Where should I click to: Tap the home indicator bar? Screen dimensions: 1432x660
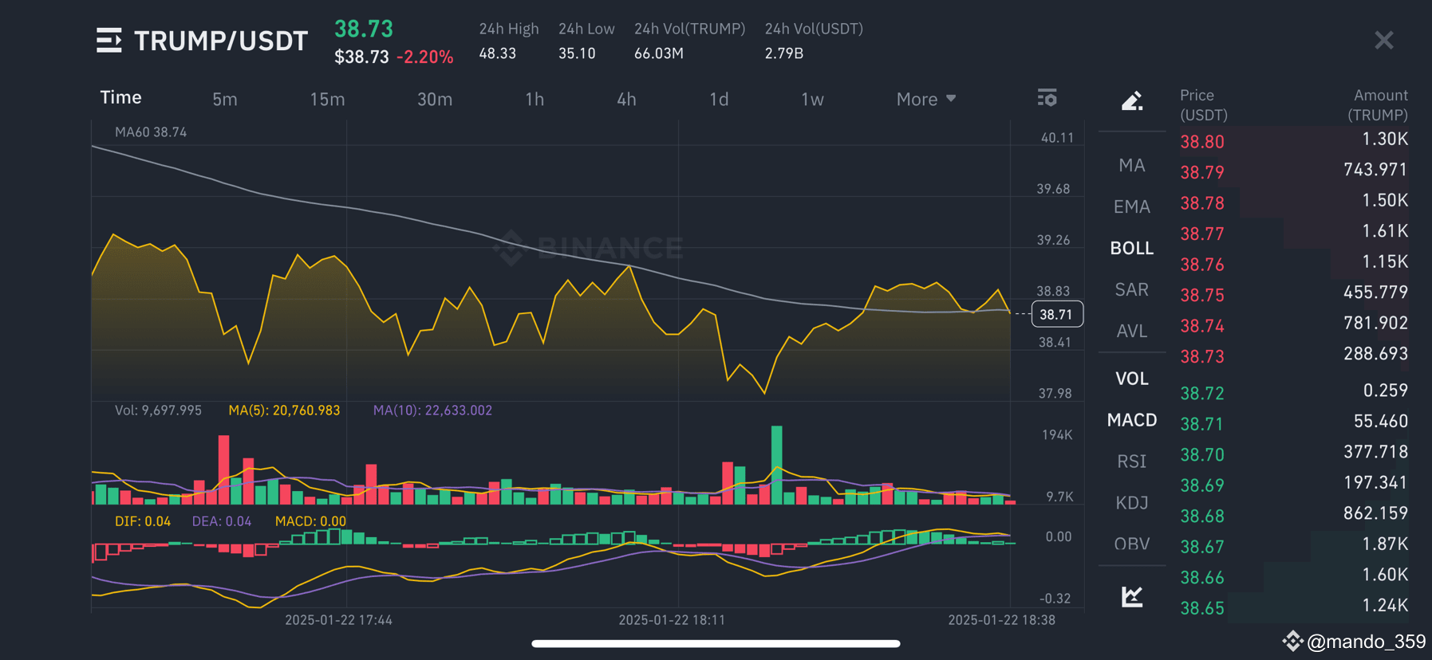(x=716, y=643)
